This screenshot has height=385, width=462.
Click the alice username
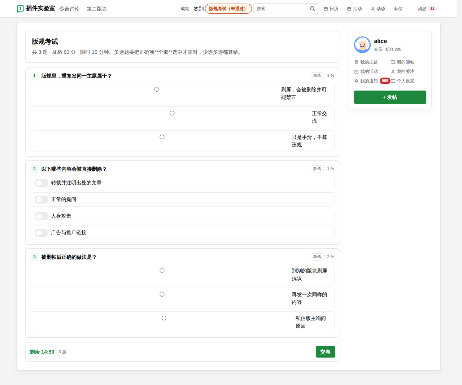pos(380,41)
